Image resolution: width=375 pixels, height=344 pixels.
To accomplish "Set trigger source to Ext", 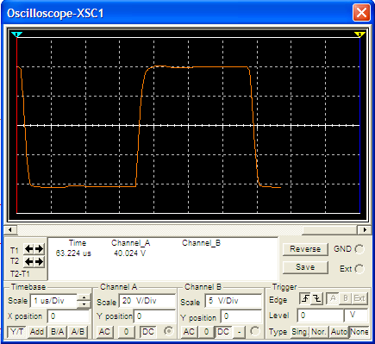I will 359,299.
